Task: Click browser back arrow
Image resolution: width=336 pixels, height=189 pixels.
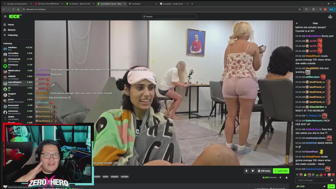Action: [x=4, y=9]
